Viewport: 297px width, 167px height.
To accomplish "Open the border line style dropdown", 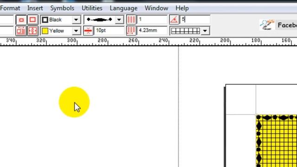I will point(119,19).
